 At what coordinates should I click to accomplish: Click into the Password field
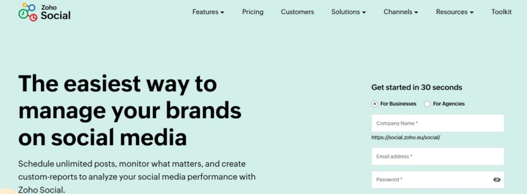[x=437, y=180]
